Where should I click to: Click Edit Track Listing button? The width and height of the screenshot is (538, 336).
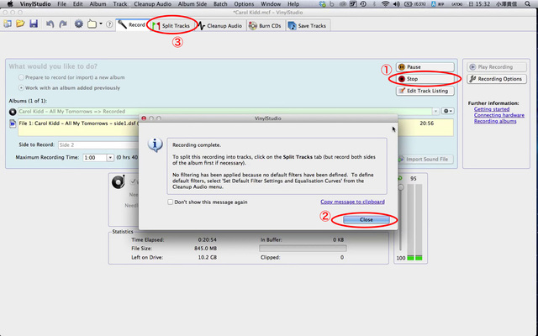(425, 91)
